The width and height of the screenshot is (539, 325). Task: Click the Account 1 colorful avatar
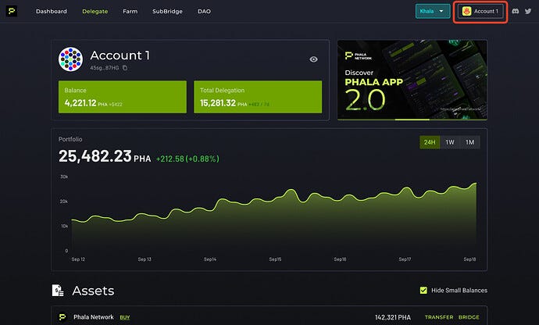point(70,59)
